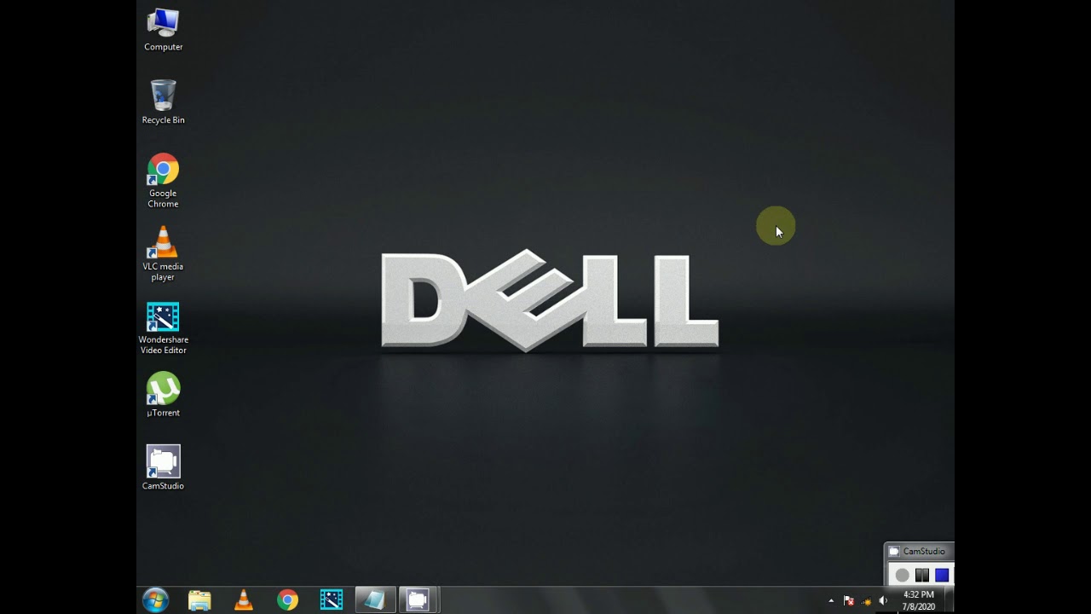This screenshot has width=1091, height=614.
Task: Click the CamStudio record button
Action: point(902,576)
